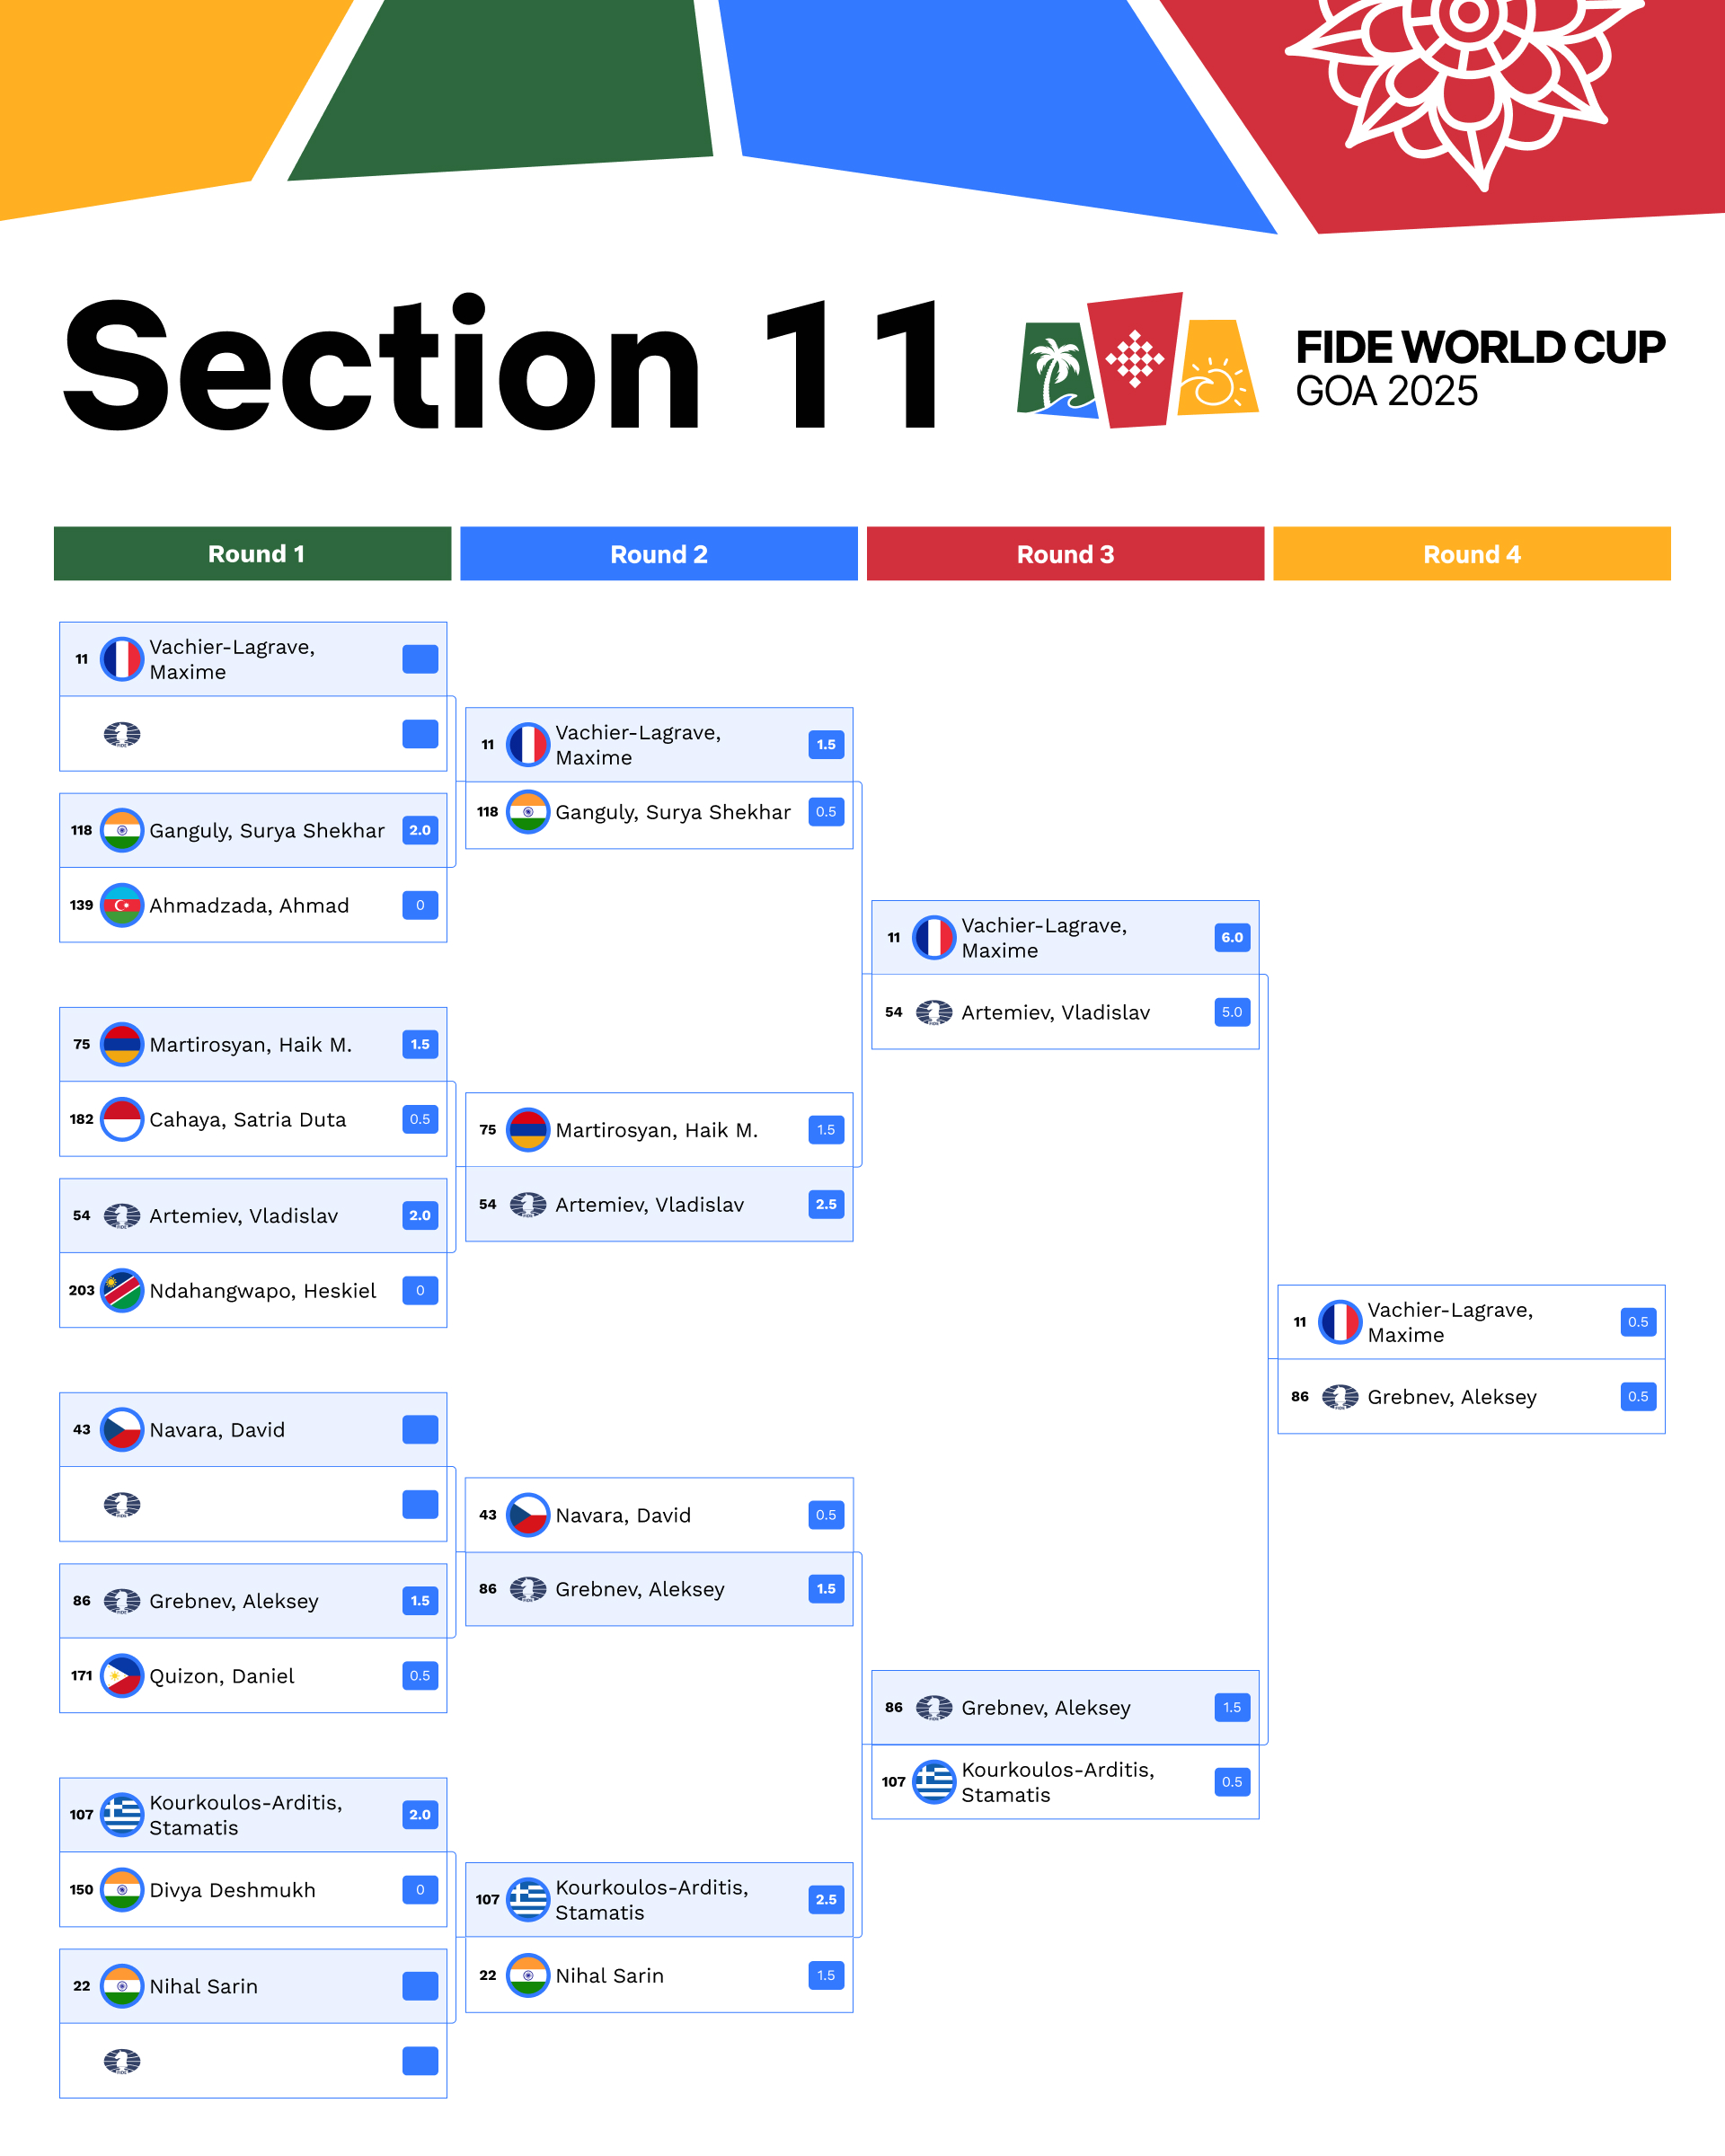Click Nihal Sarin's empty Round 1 score box
Image resolution: width=1725 pixels, height=2156 pixels.
pyautogui.click(x=420, y=1986)
